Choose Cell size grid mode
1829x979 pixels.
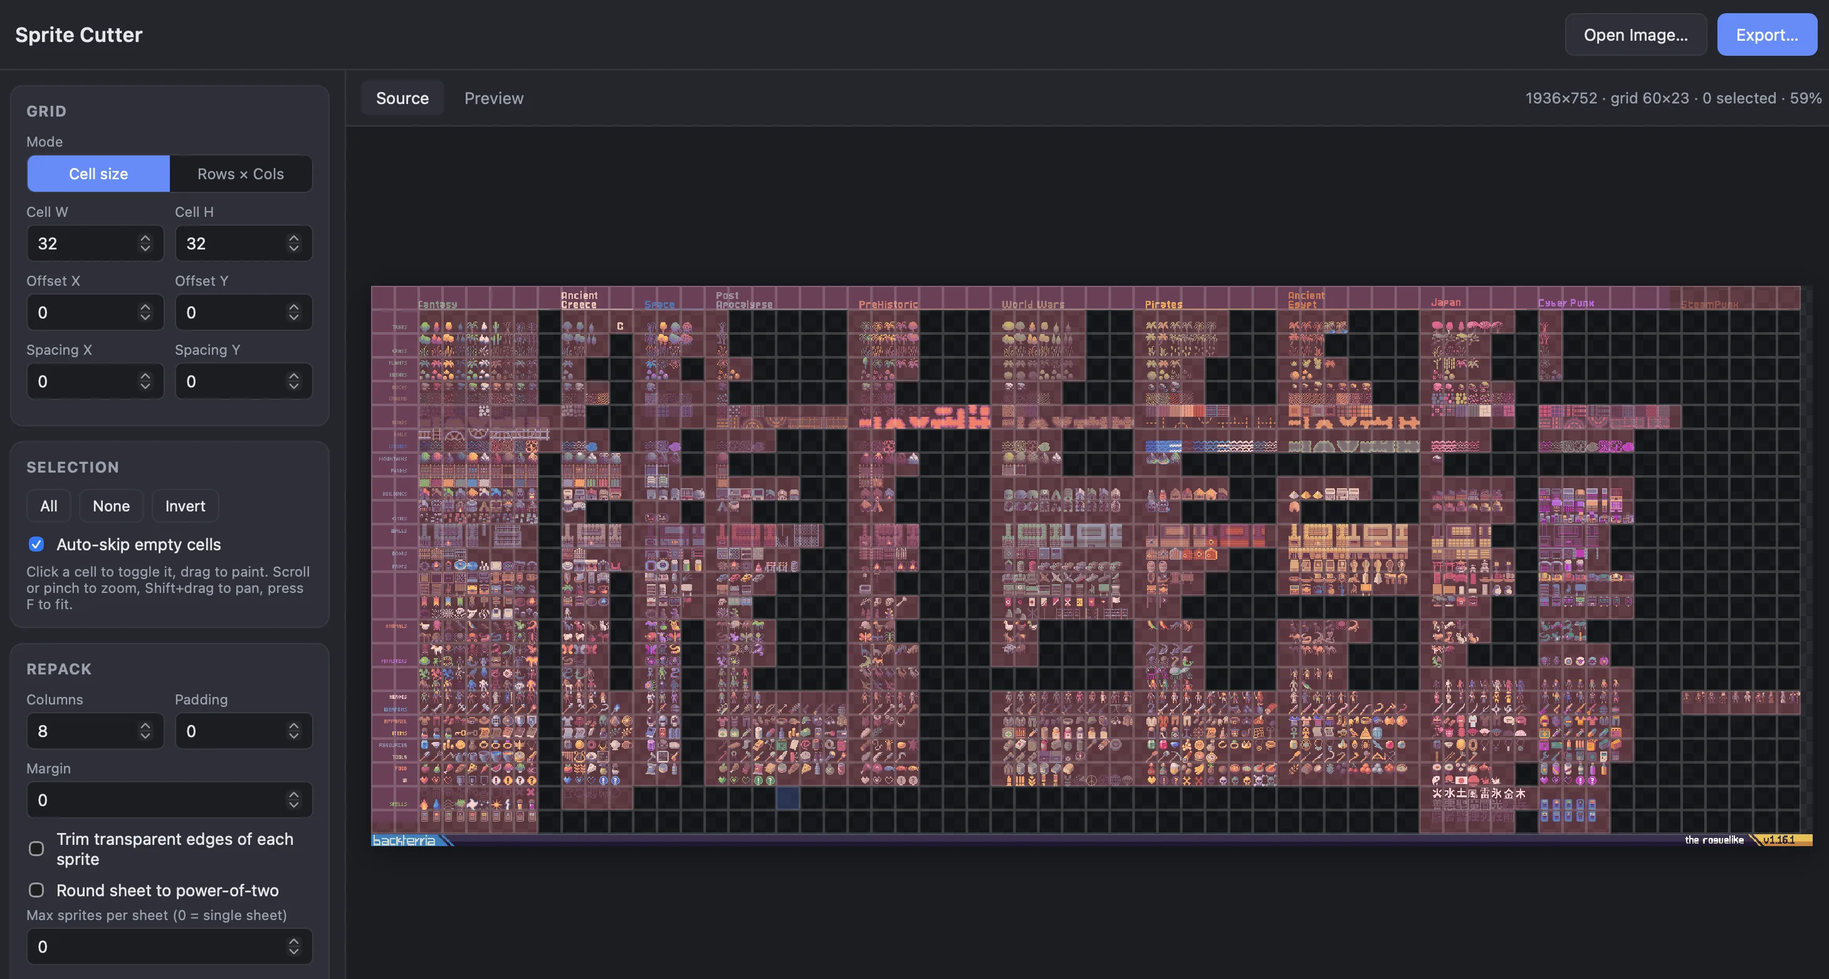[x=98, y=174]
